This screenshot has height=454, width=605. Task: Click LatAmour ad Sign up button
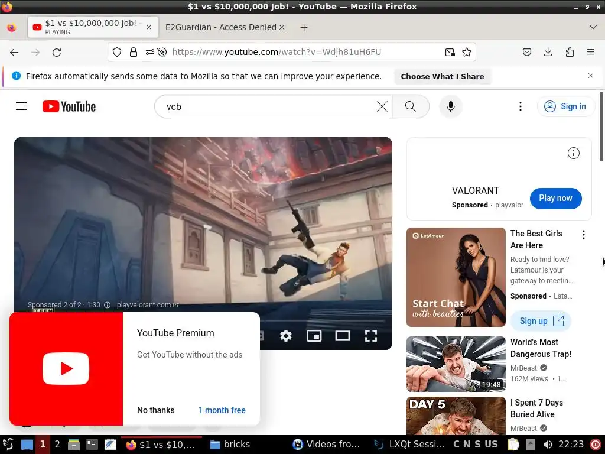pyautogui.click(x=541, y=321)
